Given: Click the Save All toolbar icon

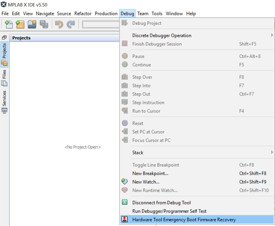Looking at the screenshot, I should [x=44, y=24].
